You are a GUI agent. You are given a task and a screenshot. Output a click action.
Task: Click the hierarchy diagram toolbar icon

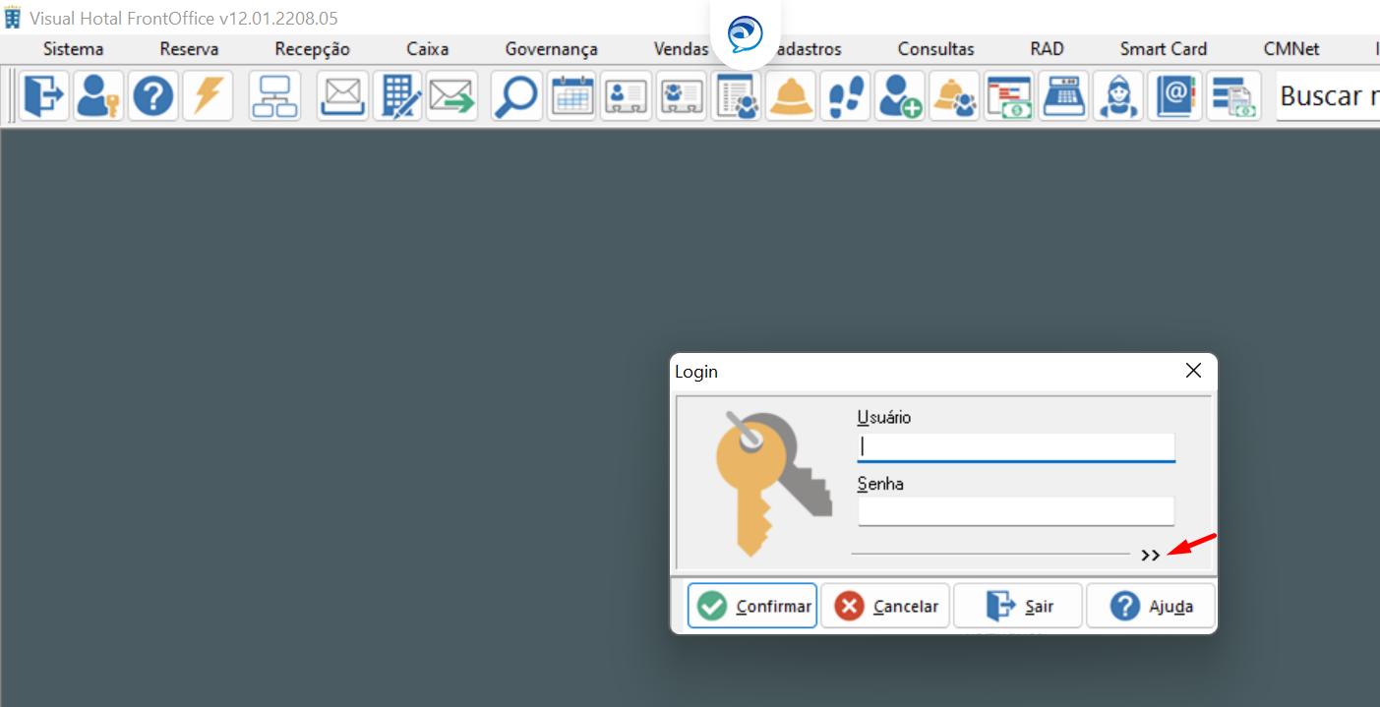tap(274, 96)
